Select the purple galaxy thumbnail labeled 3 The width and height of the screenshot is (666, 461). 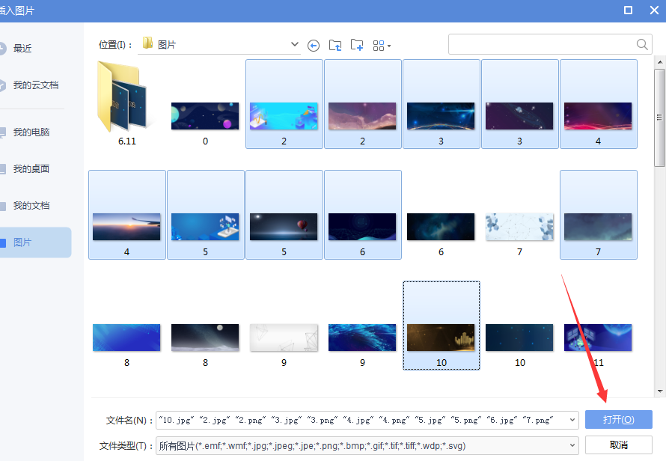519,116
